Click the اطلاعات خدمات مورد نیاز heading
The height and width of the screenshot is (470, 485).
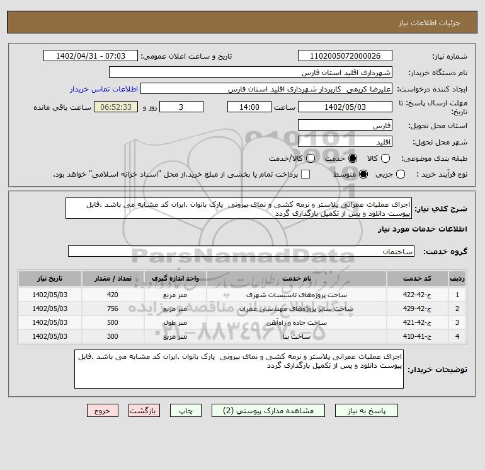coord(423,229)
